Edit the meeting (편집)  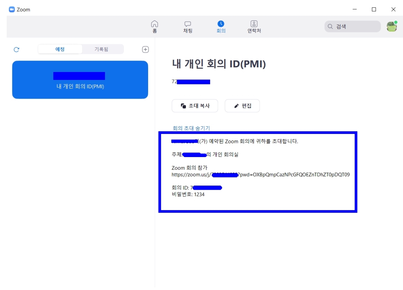pyautogui.click(x=242, y=106)
